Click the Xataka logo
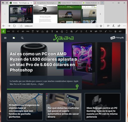Screen dimensions: 128x122 (x=63, y=38)
